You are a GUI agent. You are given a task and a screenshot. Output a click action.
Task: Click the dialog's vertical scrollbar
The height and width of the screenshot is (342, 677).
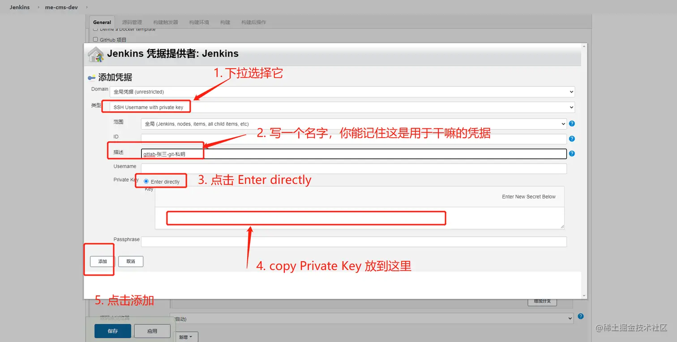point(584,171)
